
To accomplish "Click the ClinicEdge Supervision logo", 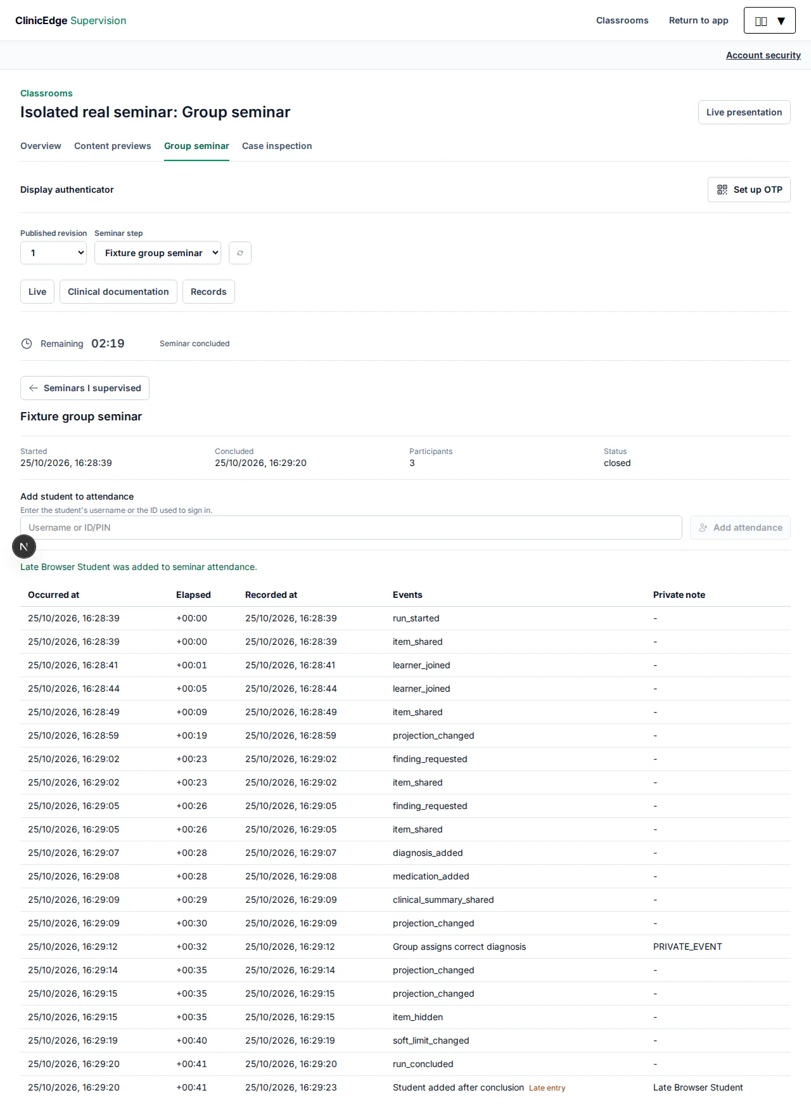I will 71,20.
